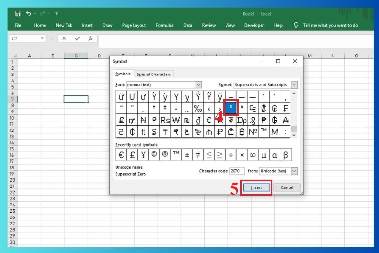
Task: Select the copyright symbol in recently used
Action: [154, 155]
